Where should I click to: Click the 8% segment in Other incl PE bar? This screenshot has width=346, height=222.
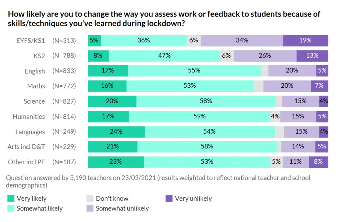(x=318, y=162)
